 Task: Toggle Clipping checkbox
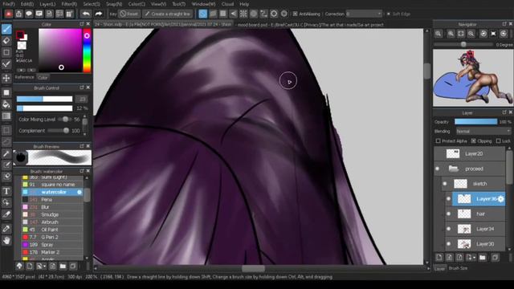473,141
